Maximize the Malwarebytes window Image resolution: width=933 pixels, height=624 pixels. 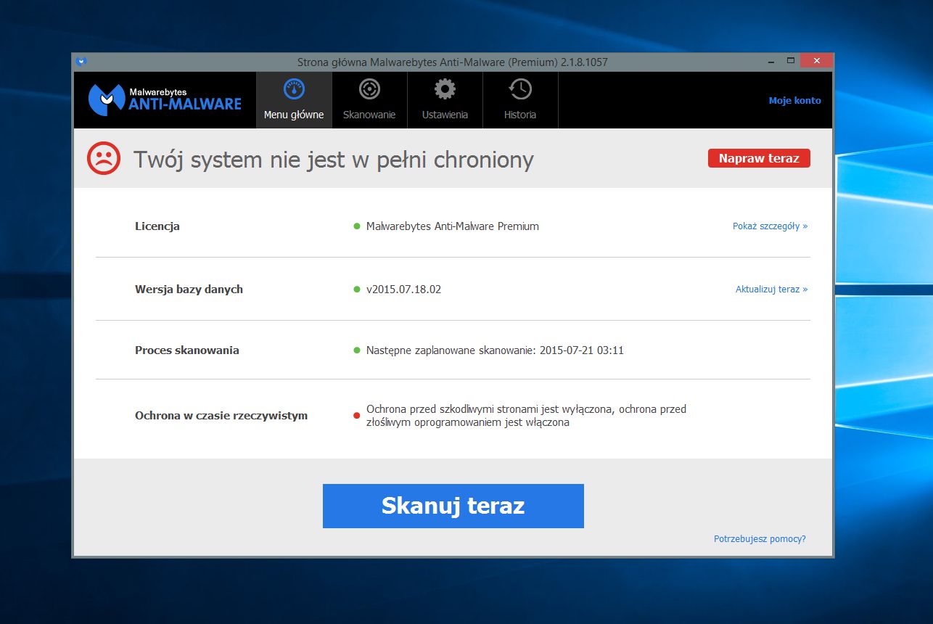tap(791, 61)
